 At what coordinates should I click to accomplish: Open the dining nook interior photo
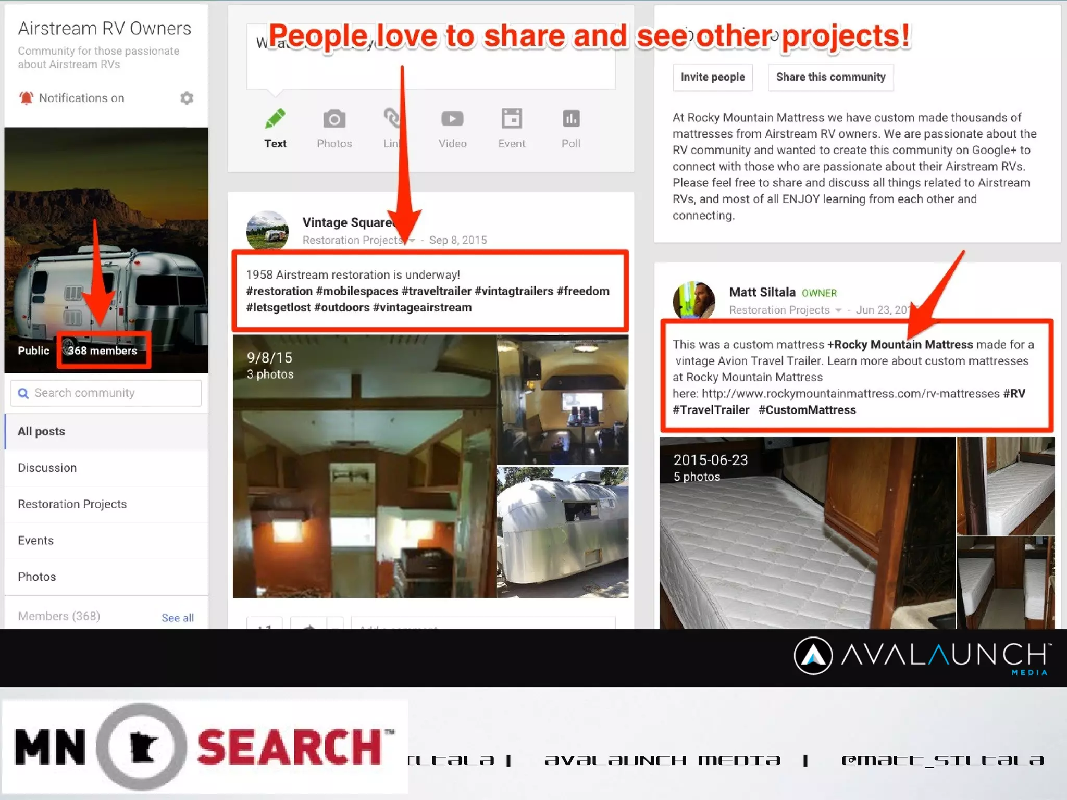(x=563, y=399)
